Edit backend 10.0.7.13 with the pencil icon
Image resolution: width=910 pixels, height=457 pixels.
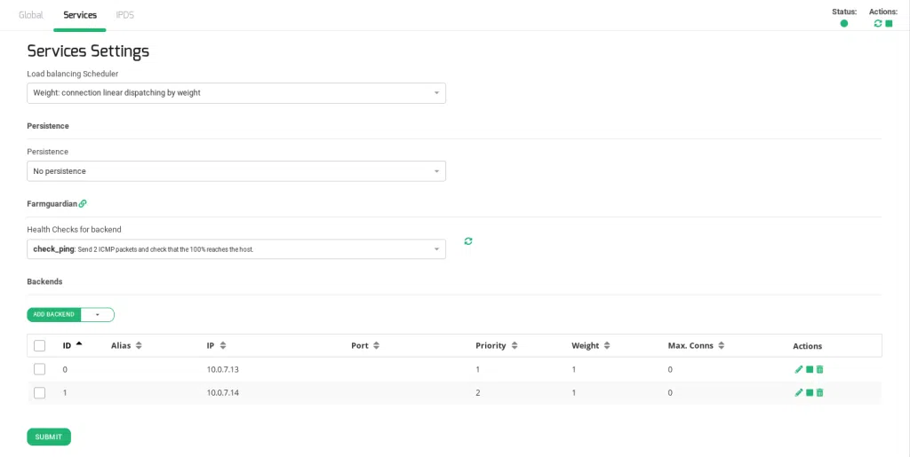799,369
